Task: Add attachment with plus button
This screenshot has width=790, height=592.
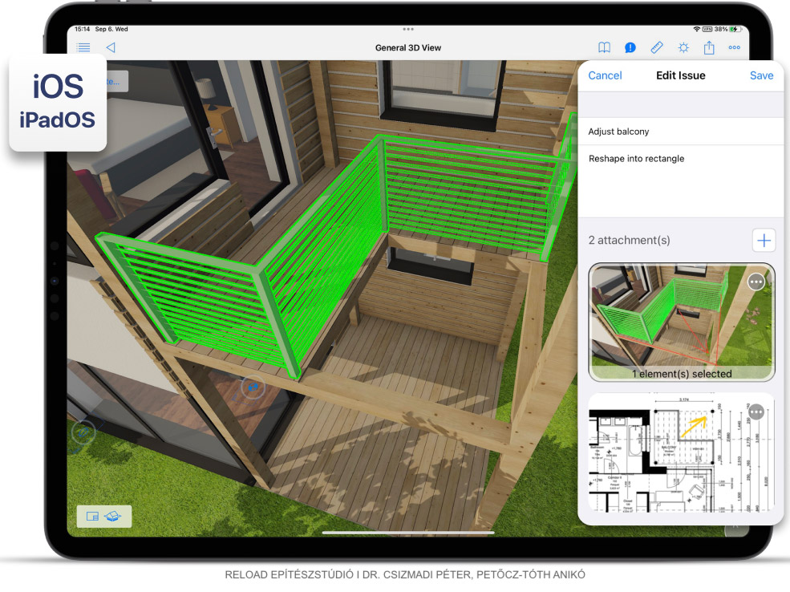Action: 764,240
